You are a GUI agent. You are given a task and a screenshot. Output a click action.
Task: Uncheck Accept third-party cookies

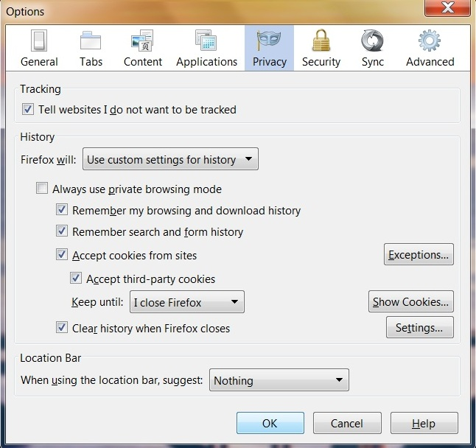point(76,279)
